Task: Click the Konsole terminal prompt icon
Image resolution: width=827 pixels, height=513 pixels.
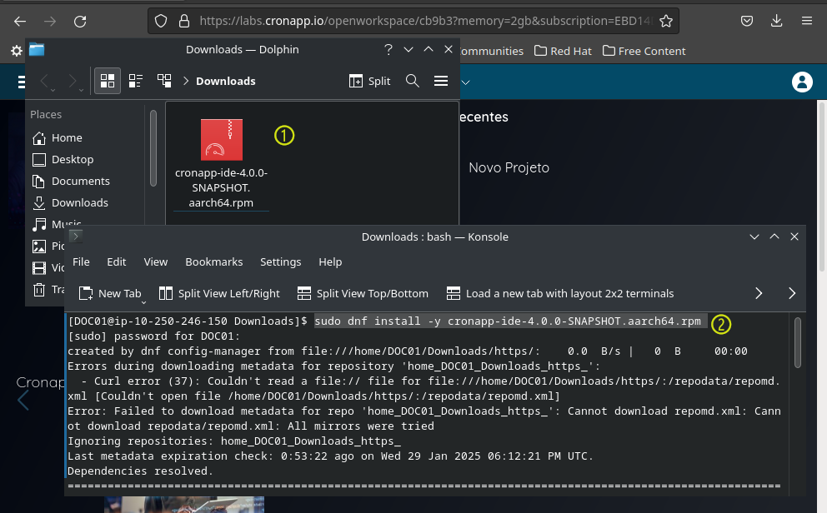Action: pos(75,237)
